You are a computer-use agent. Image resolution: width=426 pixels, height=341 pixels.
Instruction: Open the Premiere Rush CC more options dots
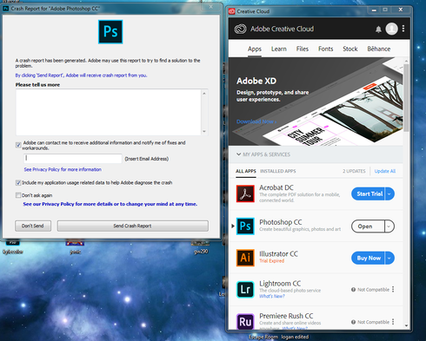pyautogui.click(x=393, y=322)
